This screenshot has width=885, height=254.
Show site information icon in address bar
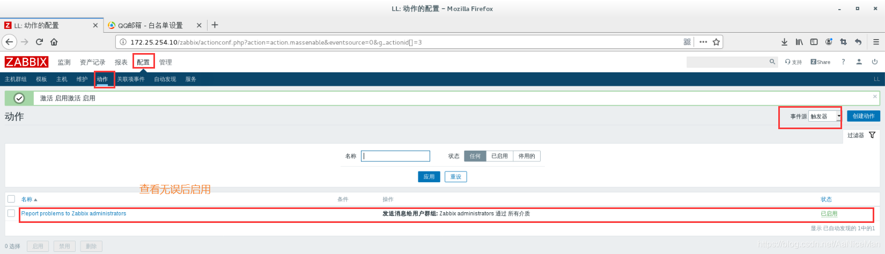pyautogui.click(x=123, y=42)
